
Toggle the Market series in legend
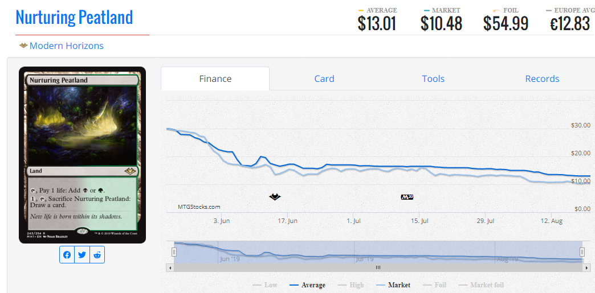(x=393, y=285)
